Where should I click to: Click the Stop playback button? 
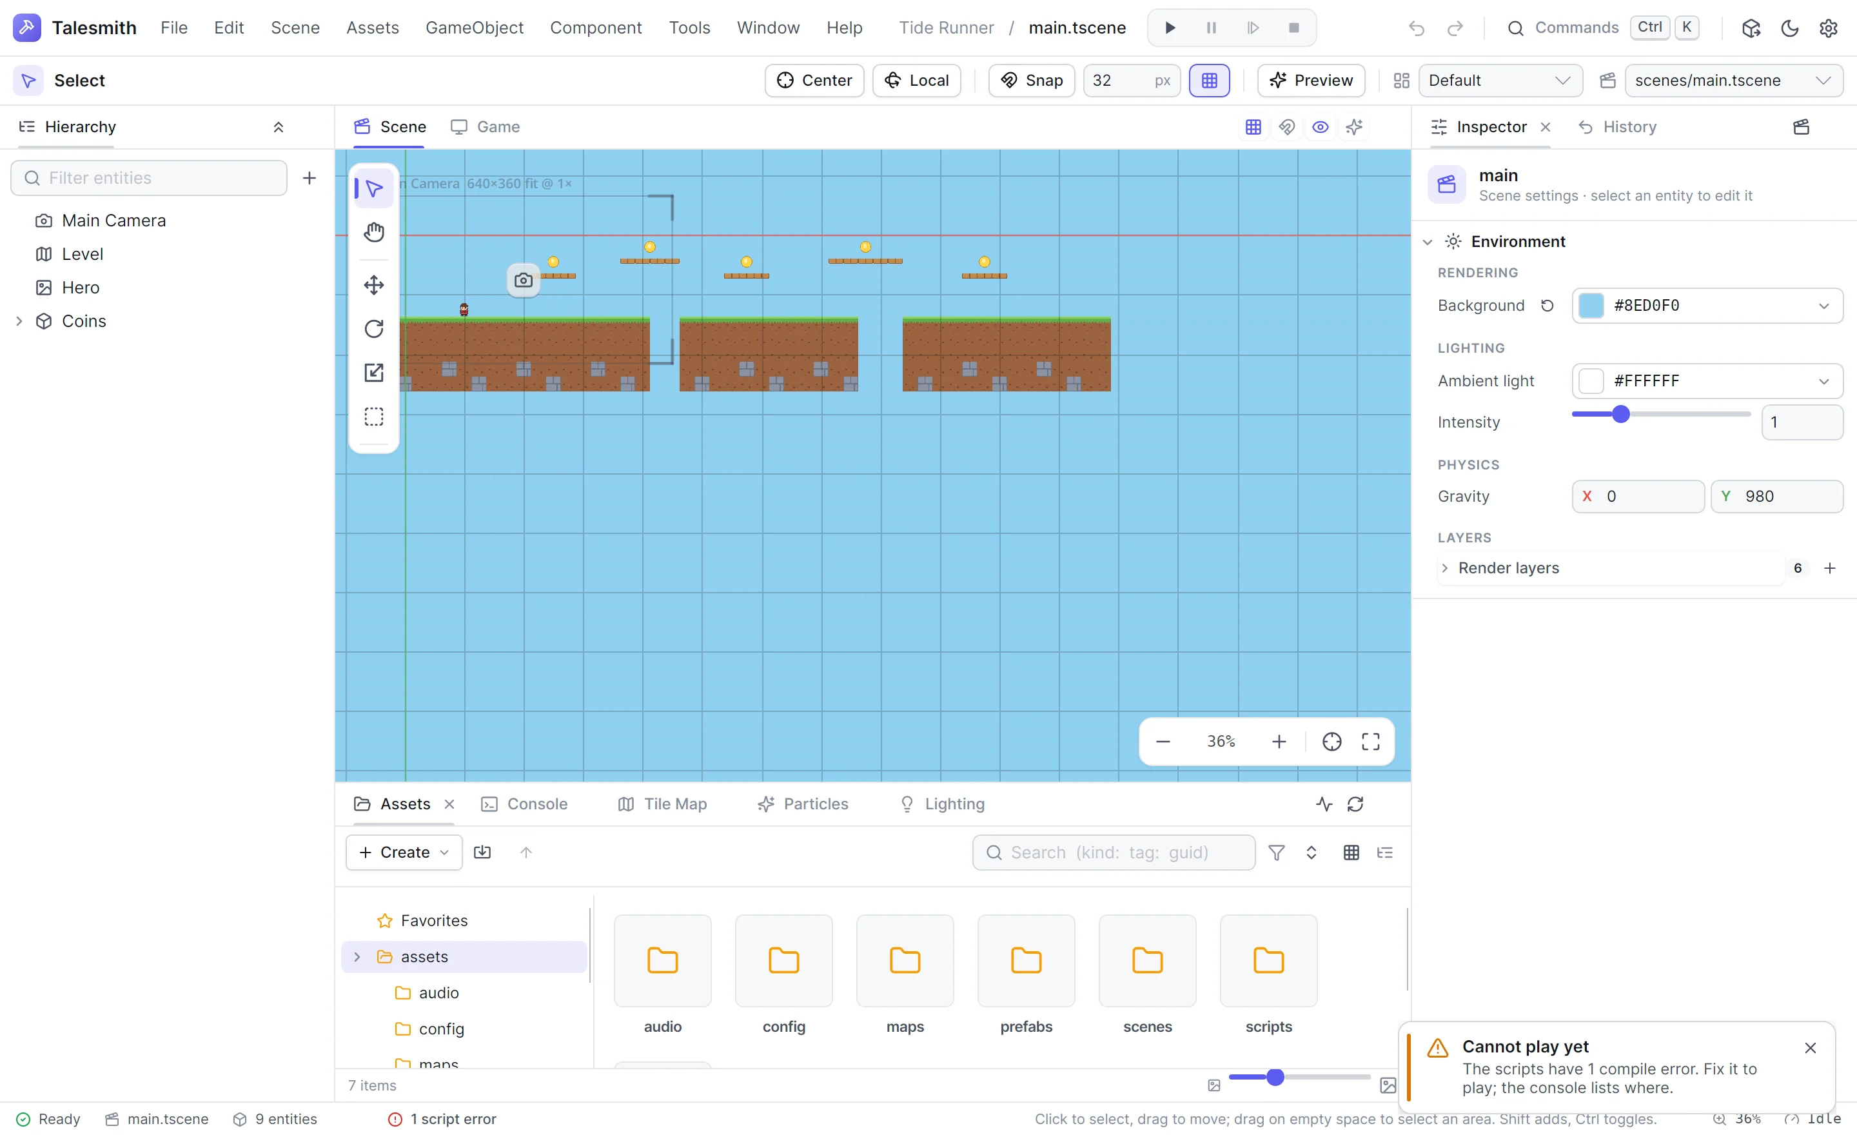tap(1294, 28)
